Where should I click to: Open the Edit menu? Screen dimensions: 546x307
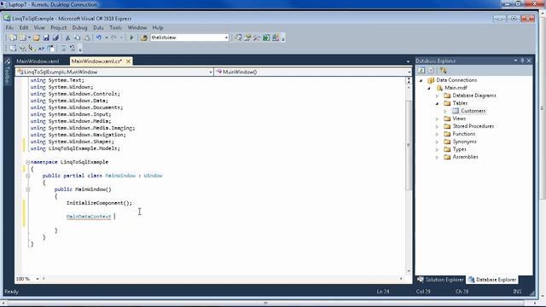pyautogui.click(x=24, y=27)
